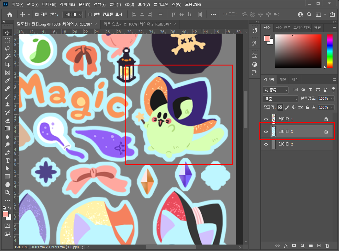Delete layer using the trash icon

pyautogui.click(x=327, y=245)
